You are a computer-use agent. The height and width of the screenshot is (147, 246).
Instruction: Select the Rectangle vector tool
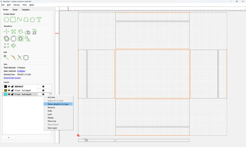(x=13, y=20)
